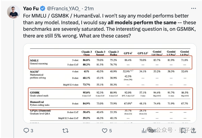
Task: Like the tweet with the heart icon
Action: coord(105,130)
